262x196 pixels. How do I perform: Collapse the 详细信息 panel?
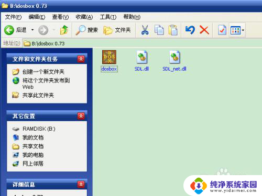81,185
